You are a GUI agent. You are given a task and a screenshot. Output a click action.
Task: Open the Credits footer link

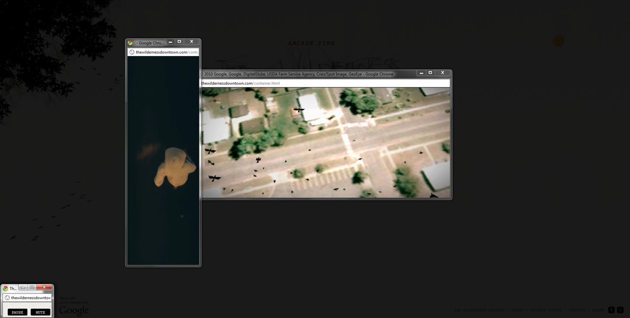[x=577, y=310]
